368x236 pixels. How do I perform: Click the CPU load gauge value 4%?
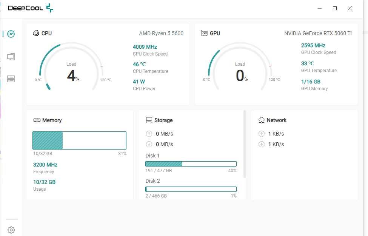pyautogui.click(x=73, y=76)
